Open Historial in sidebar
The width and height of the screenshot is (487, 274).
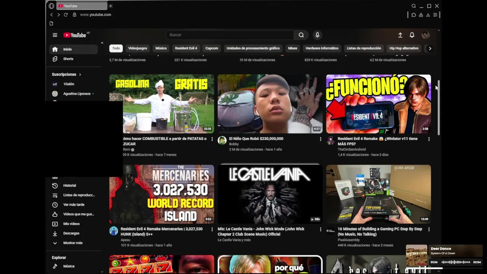[73, 186]
